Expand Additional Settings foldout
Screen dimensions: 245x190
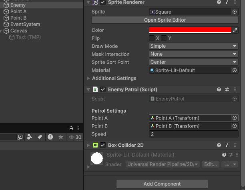pyautogui.click(x=88, y=78)
